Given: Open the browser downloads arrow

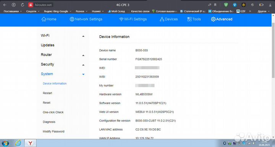Looking at the screenshot, I should 270,5.
